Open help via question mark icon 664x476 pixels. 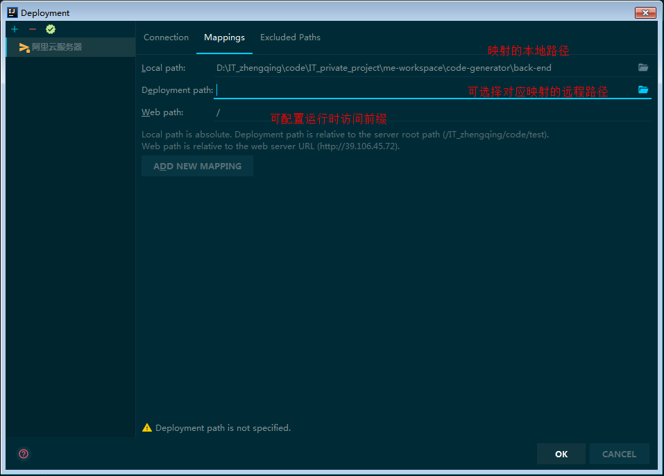[24, 454]
